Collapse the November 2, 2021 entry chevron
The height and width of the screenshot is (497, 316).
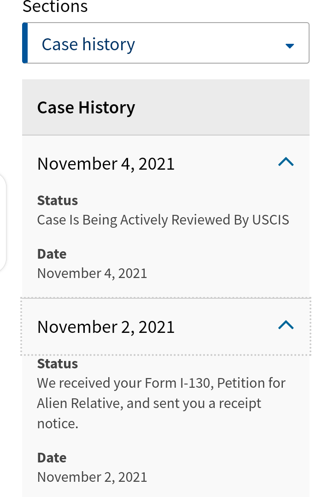coord(286,325)
